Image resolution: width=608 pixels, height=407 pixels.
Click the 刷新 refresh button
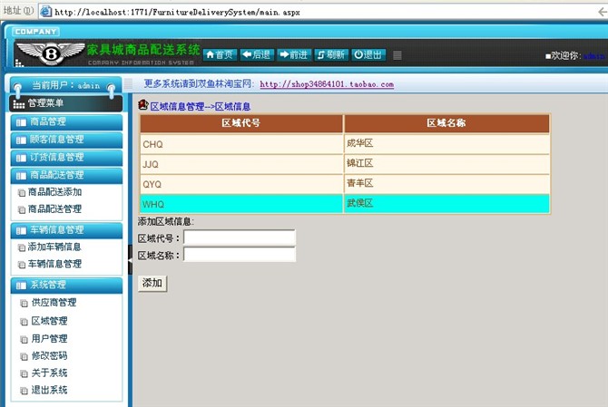point(331,54)
